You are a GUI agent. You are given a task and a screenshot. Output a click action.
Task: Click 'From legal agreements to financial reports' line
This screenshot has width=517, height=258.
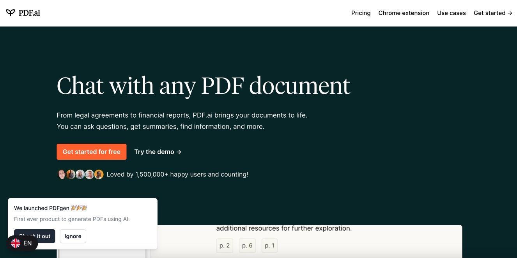[x=182, y=115]
